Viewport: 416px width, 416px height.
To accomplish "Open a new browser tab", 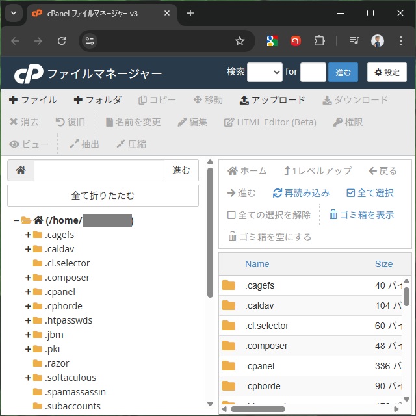I will coord(190,13).
